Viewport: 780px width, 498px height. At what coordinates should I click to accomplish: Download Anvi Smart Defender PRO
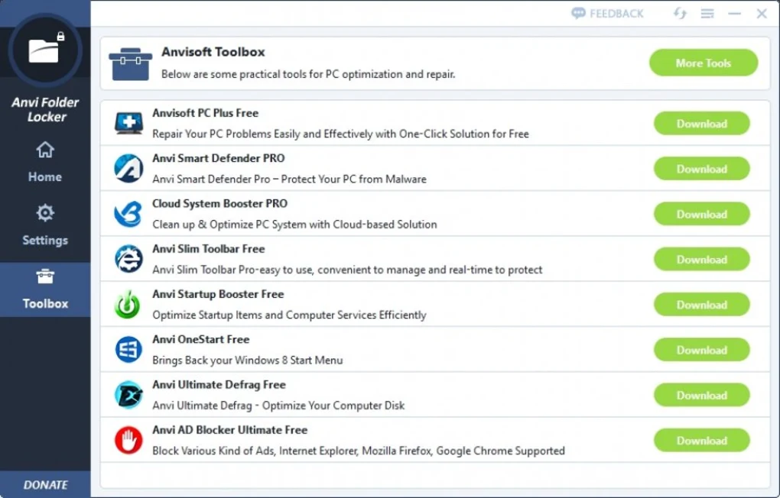coord(701,168)
